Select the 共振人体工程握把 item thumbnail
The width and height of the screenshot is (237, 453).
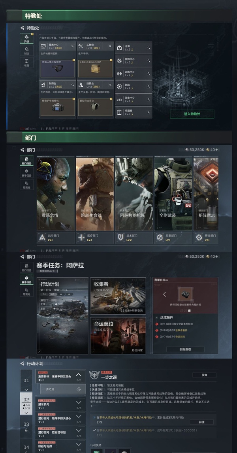pos(58,68)
